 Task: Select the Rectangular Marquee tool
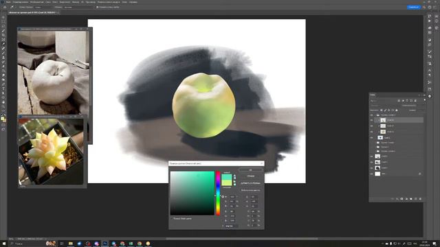coord(3,21)
